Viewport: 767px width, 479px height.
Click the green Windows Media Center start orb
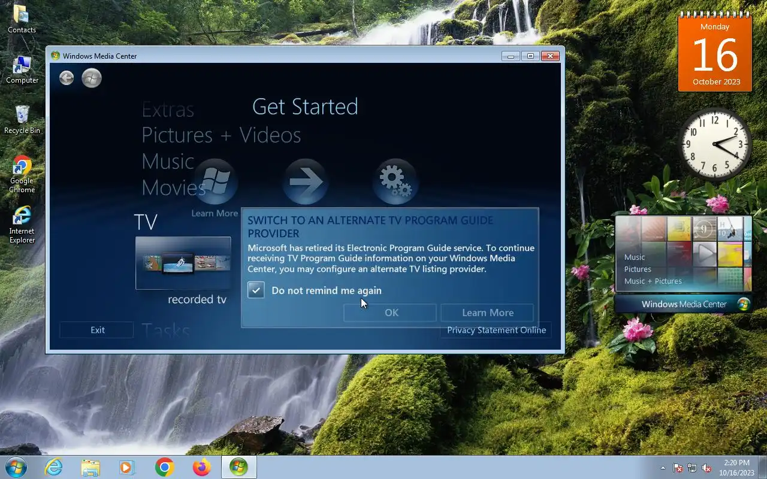tap(92, 78)
